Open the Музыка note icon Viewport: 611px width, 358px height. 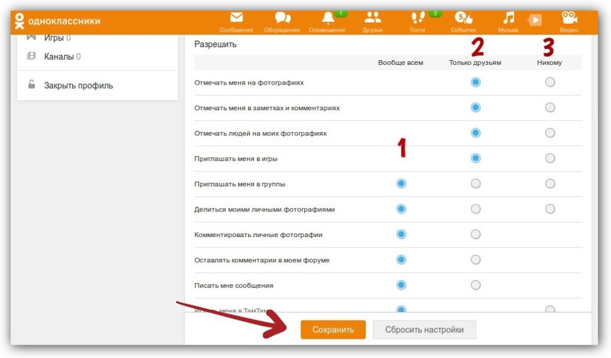(x=508, y=17)
